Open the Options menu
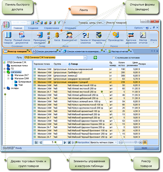The height and width of the screenshot is (172, 163). click(x=139, y=28)
